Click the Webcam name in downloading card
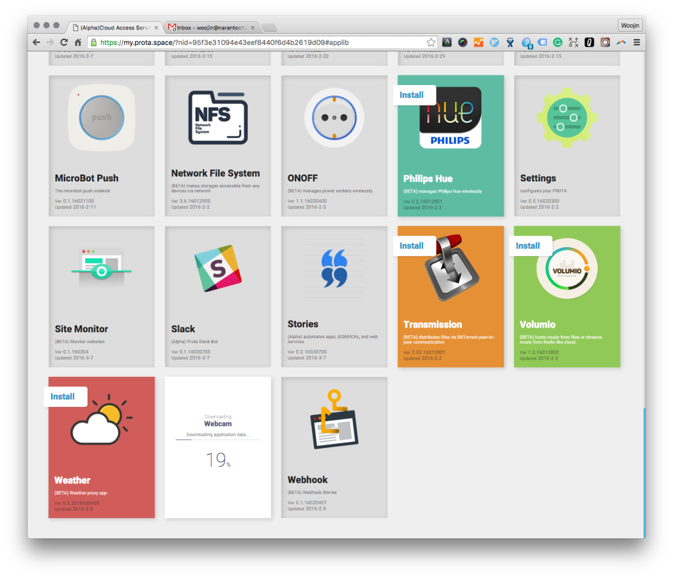673x578 pixels. tap(218, 424)
